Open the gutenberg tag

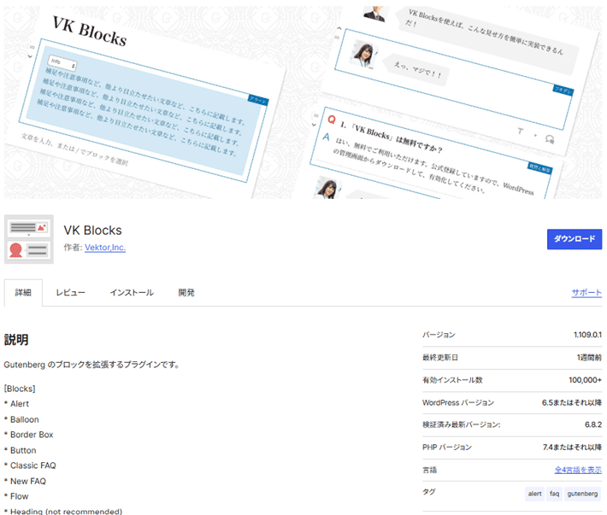(x=582, y=494)
